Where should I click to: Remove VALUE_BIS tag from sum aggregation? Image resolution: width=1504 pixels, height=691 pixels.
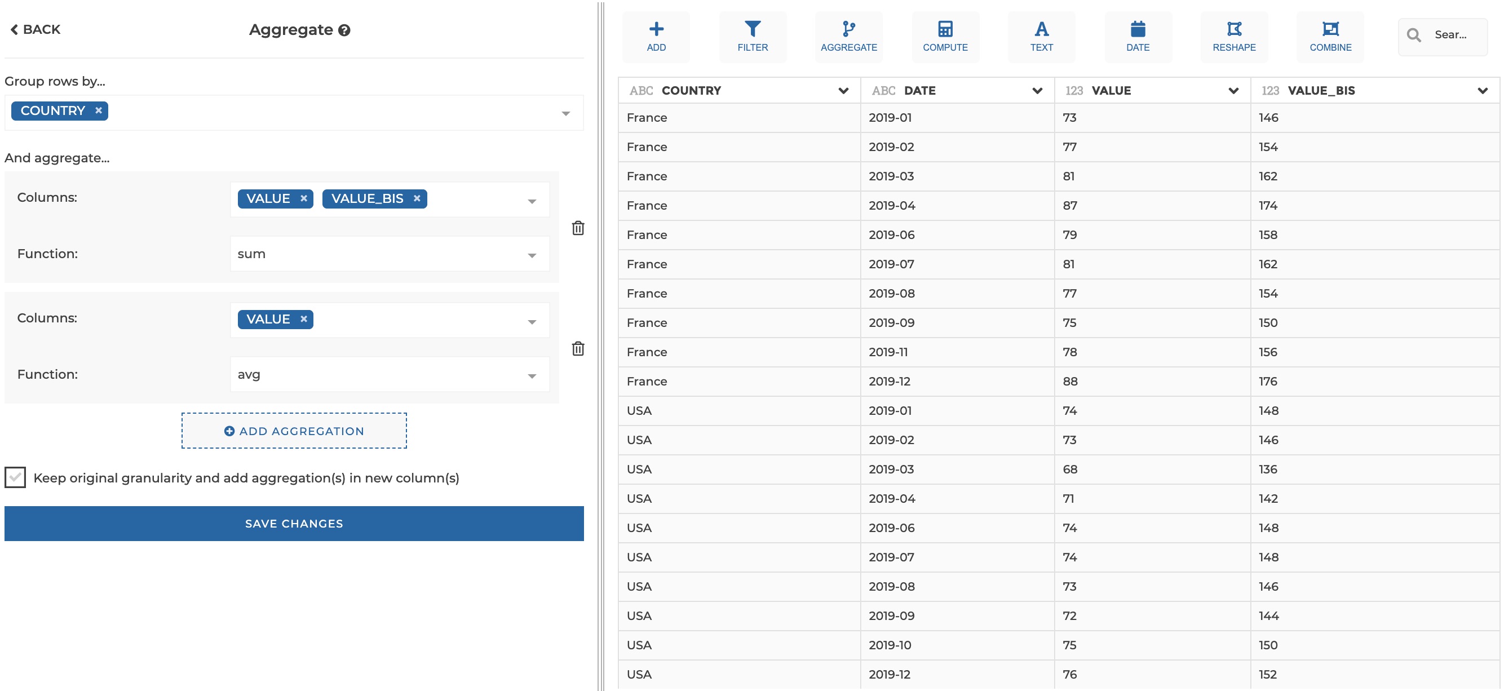pyautogui.click(x=417, y=198)
